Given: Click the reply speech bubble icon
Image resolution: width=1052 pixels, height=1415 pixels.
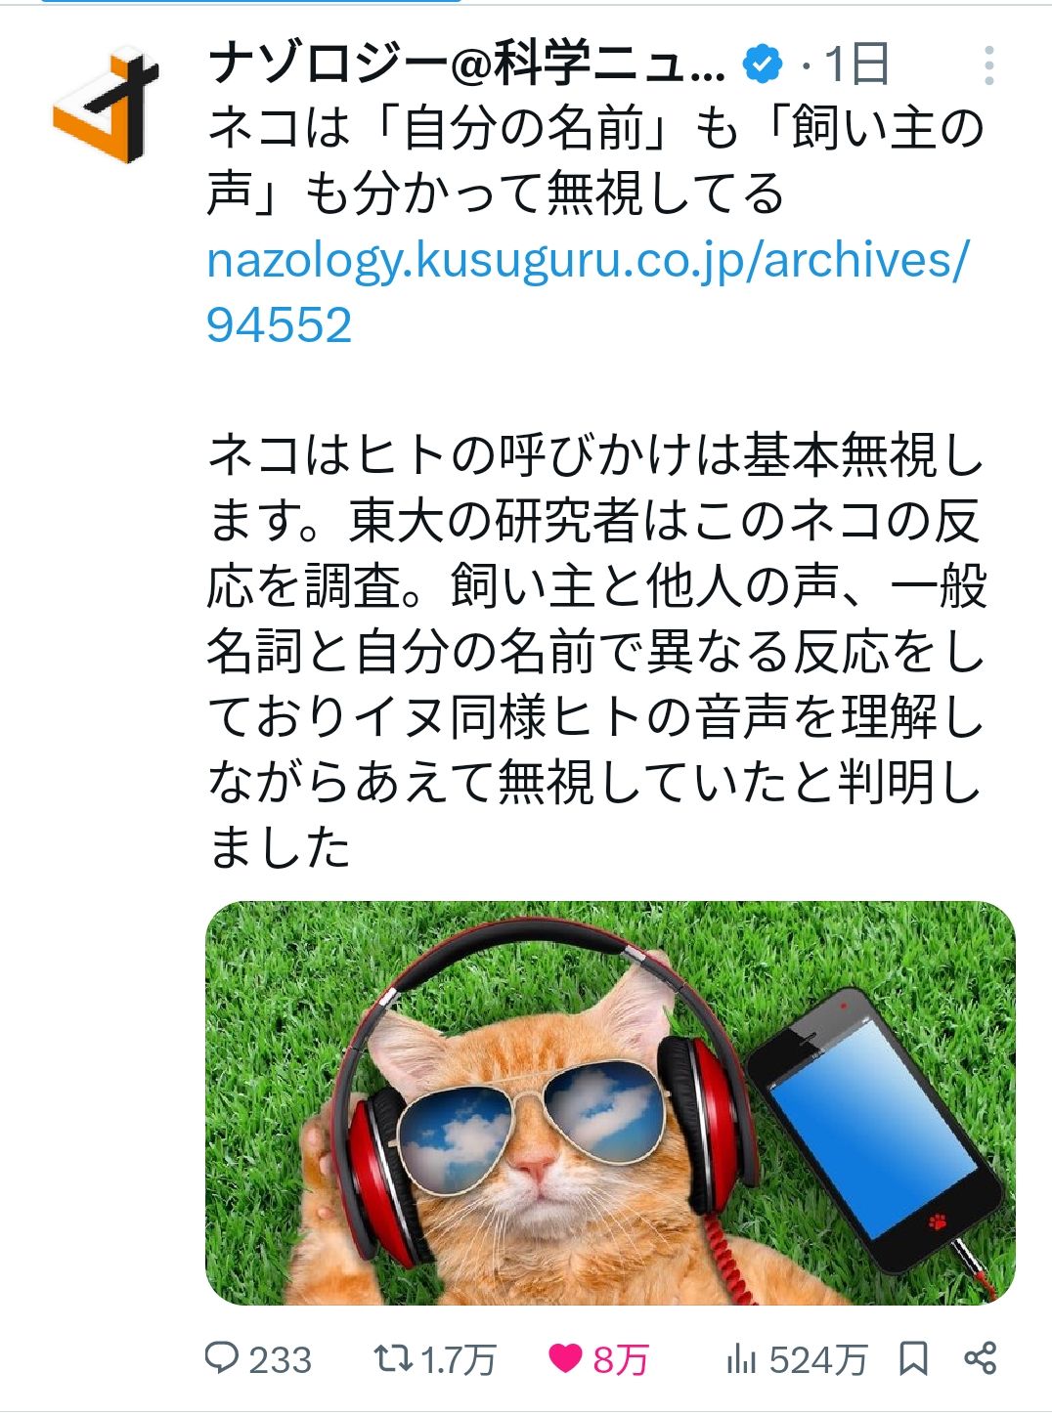Looking at the screenshot, I should pos(222,1357).
